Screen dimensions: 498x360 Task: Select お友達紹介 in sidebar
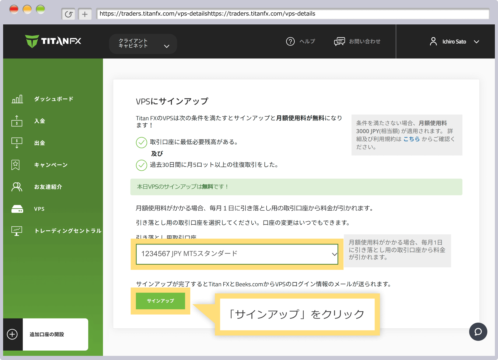tap(48, 187)
